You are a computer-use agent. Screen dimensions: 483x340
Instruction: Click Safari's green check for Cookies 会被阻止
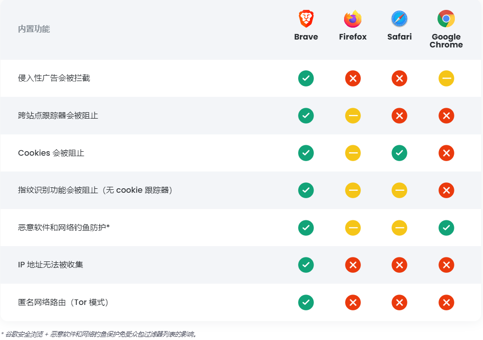(399, 153)
